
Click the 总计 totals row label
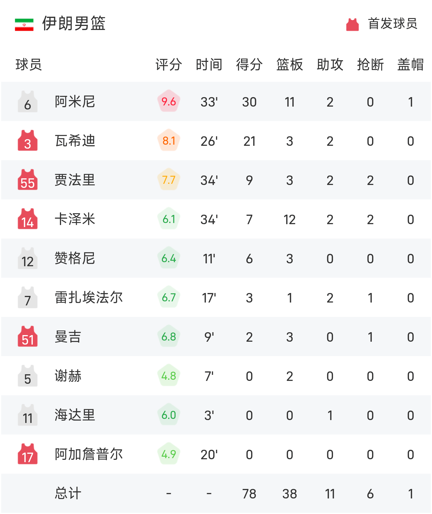68,494
